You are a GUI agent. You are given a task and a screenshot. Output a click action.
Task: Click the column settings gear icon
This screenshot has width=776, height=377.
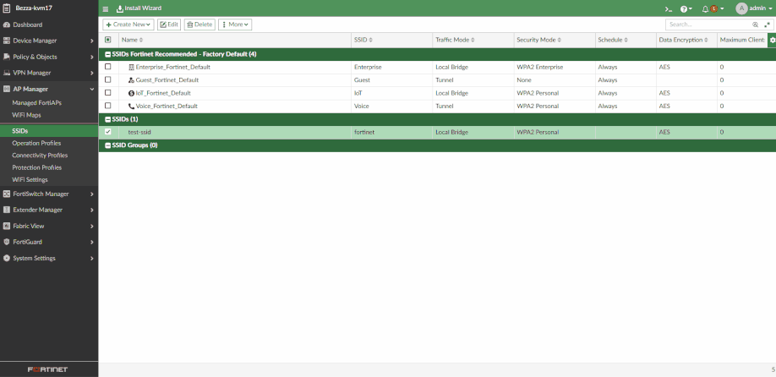pyautogui.click(x=773, y=40)
